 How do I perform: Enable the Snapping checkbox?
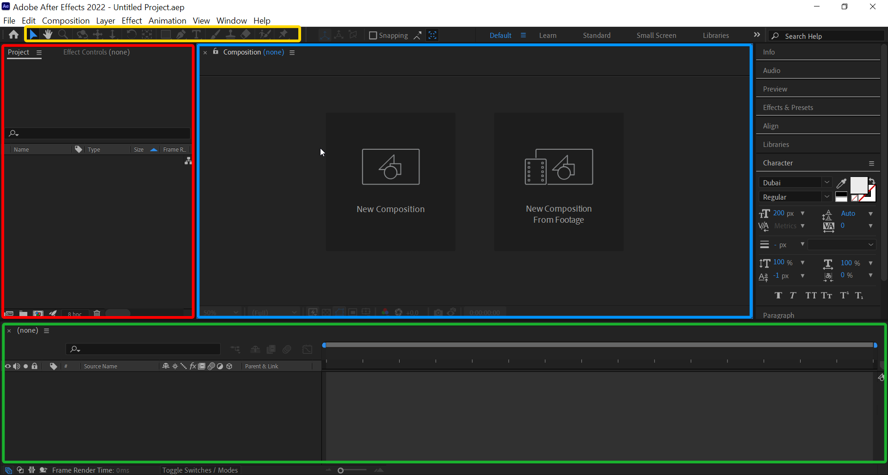coord(373,36)
